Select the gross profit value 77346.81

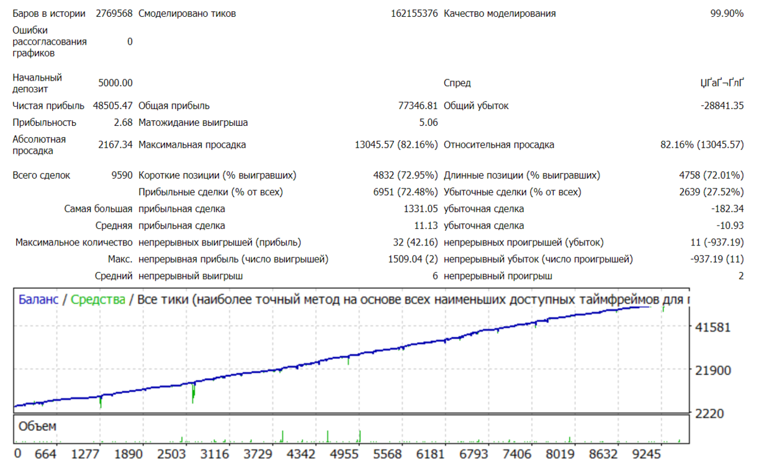(418, 106)
